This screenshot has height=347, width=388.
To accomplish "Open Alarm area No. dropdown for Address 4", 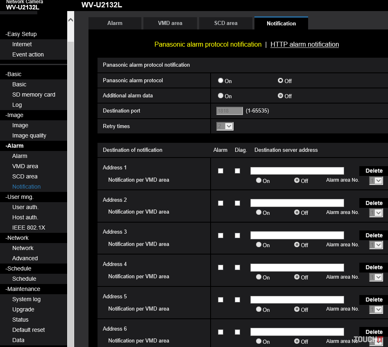I will 376,277.
